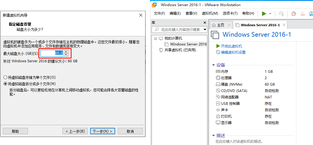Click the 网络适配器 network icon

click(x=218, y=97)
